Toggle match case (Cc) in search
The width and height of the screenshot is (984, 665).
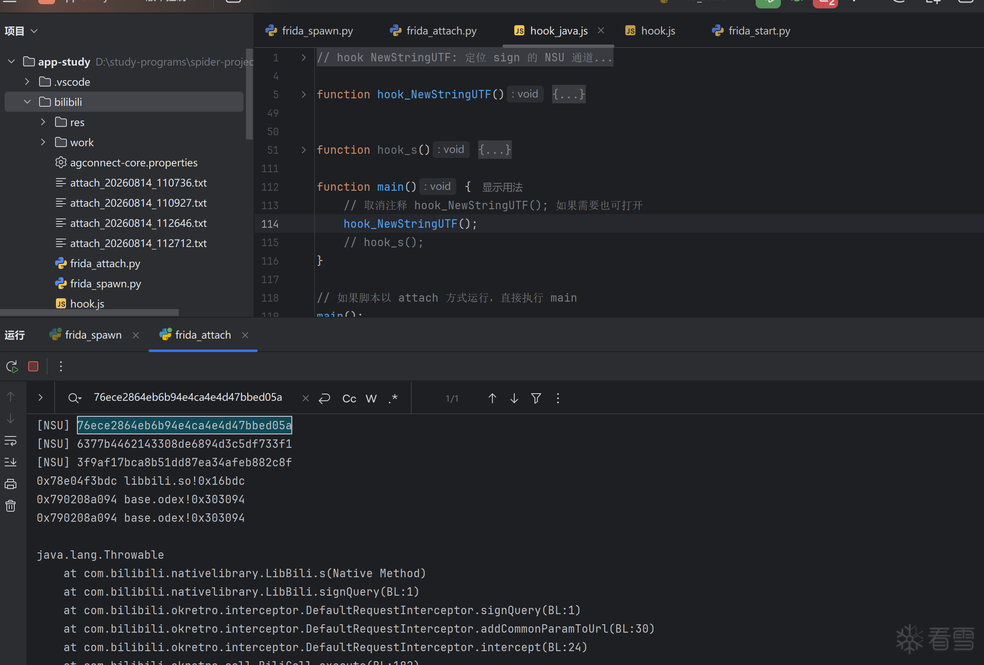click(349, 398)
